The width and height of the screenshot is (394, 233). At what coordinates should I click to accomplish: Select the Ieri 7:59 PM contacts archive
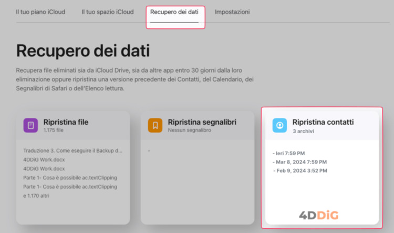[289, 153]
